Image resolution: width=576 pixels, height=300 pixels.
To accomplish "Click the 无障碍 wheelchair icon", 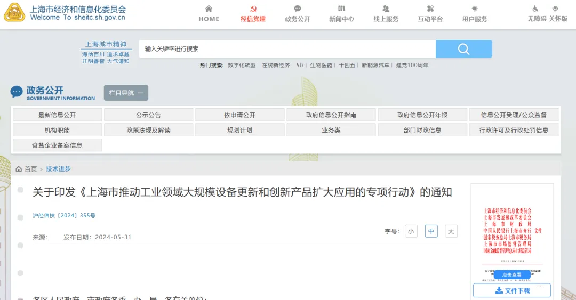I will (535, 9).
